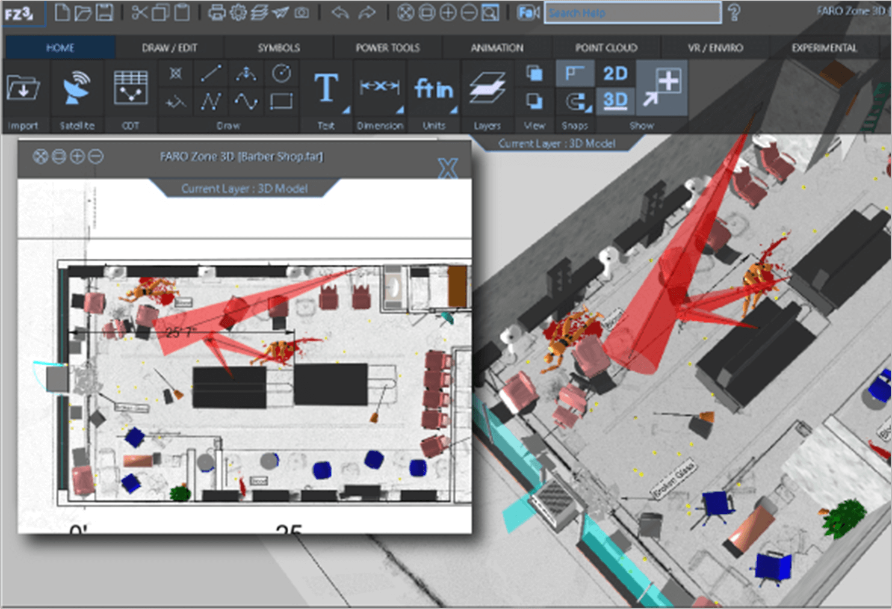Zoom out using top toolbar minus icon

469,13
